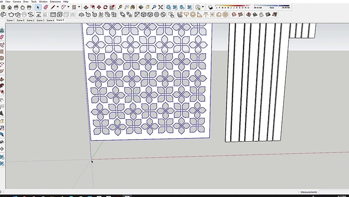This screenshot has height=197, width=349.
Task: Click the teapot render icon
Action: 11,15
